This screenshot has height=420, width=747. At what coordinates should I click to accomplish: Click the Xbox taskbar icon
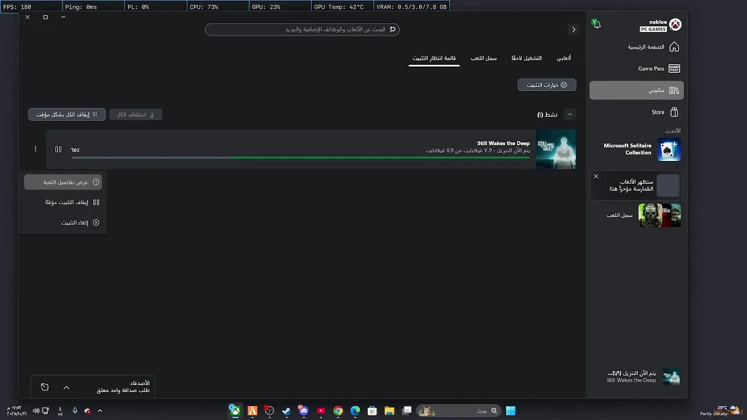235,411
